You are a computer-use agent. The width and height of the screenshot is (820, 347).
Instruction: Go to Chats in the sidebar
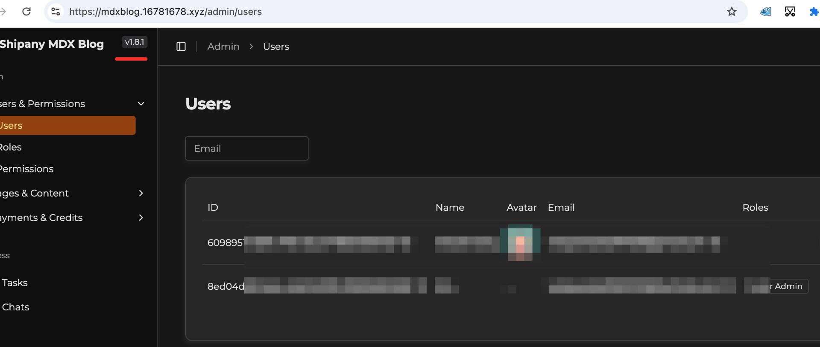15,307
